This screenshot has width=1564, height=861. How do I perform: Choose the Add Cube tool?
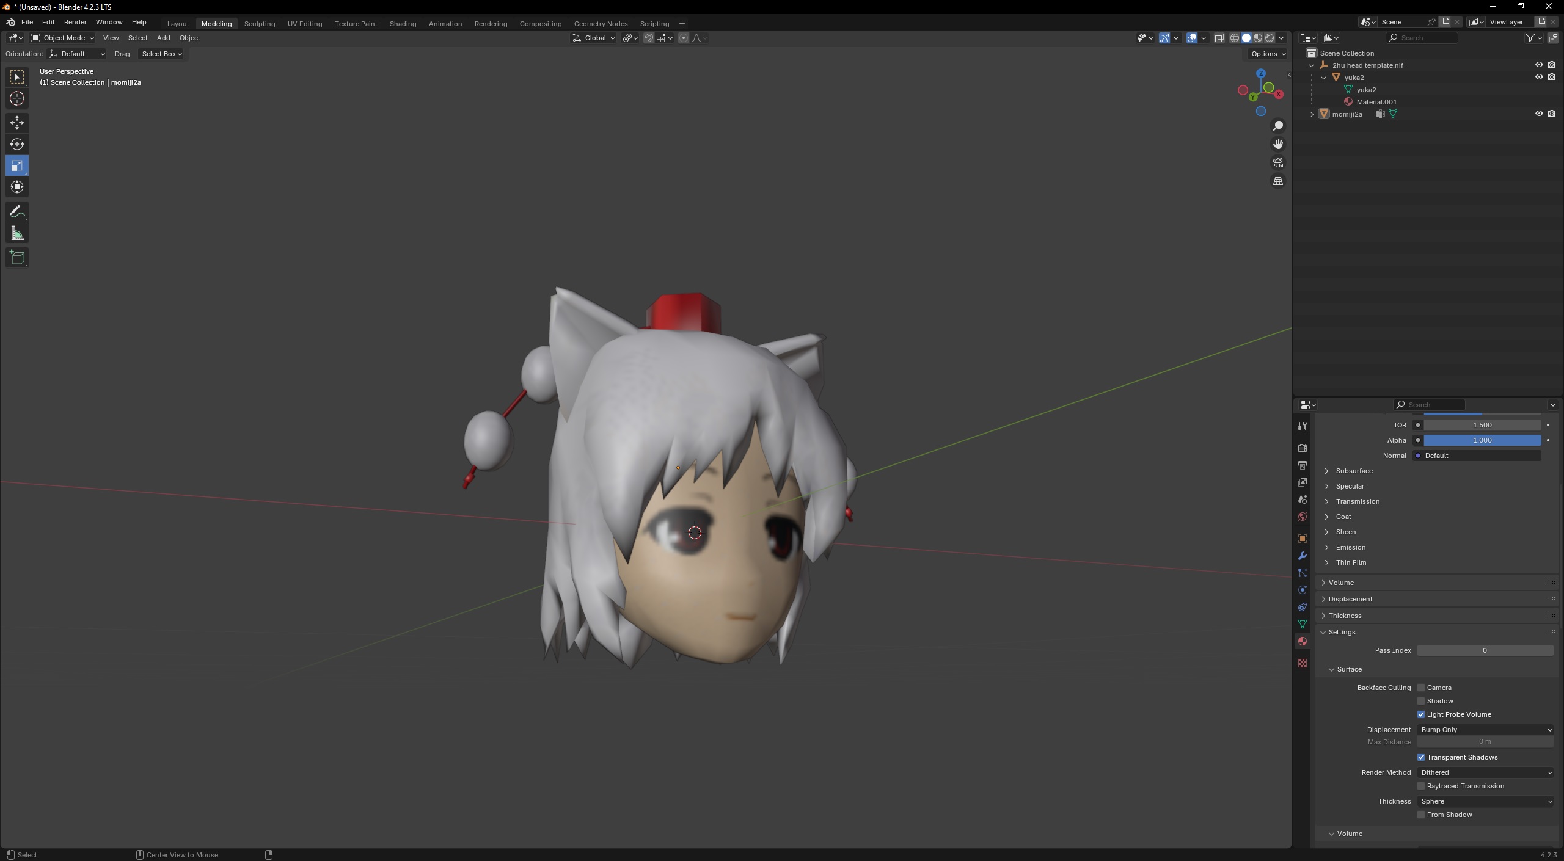tap(17, 258)
